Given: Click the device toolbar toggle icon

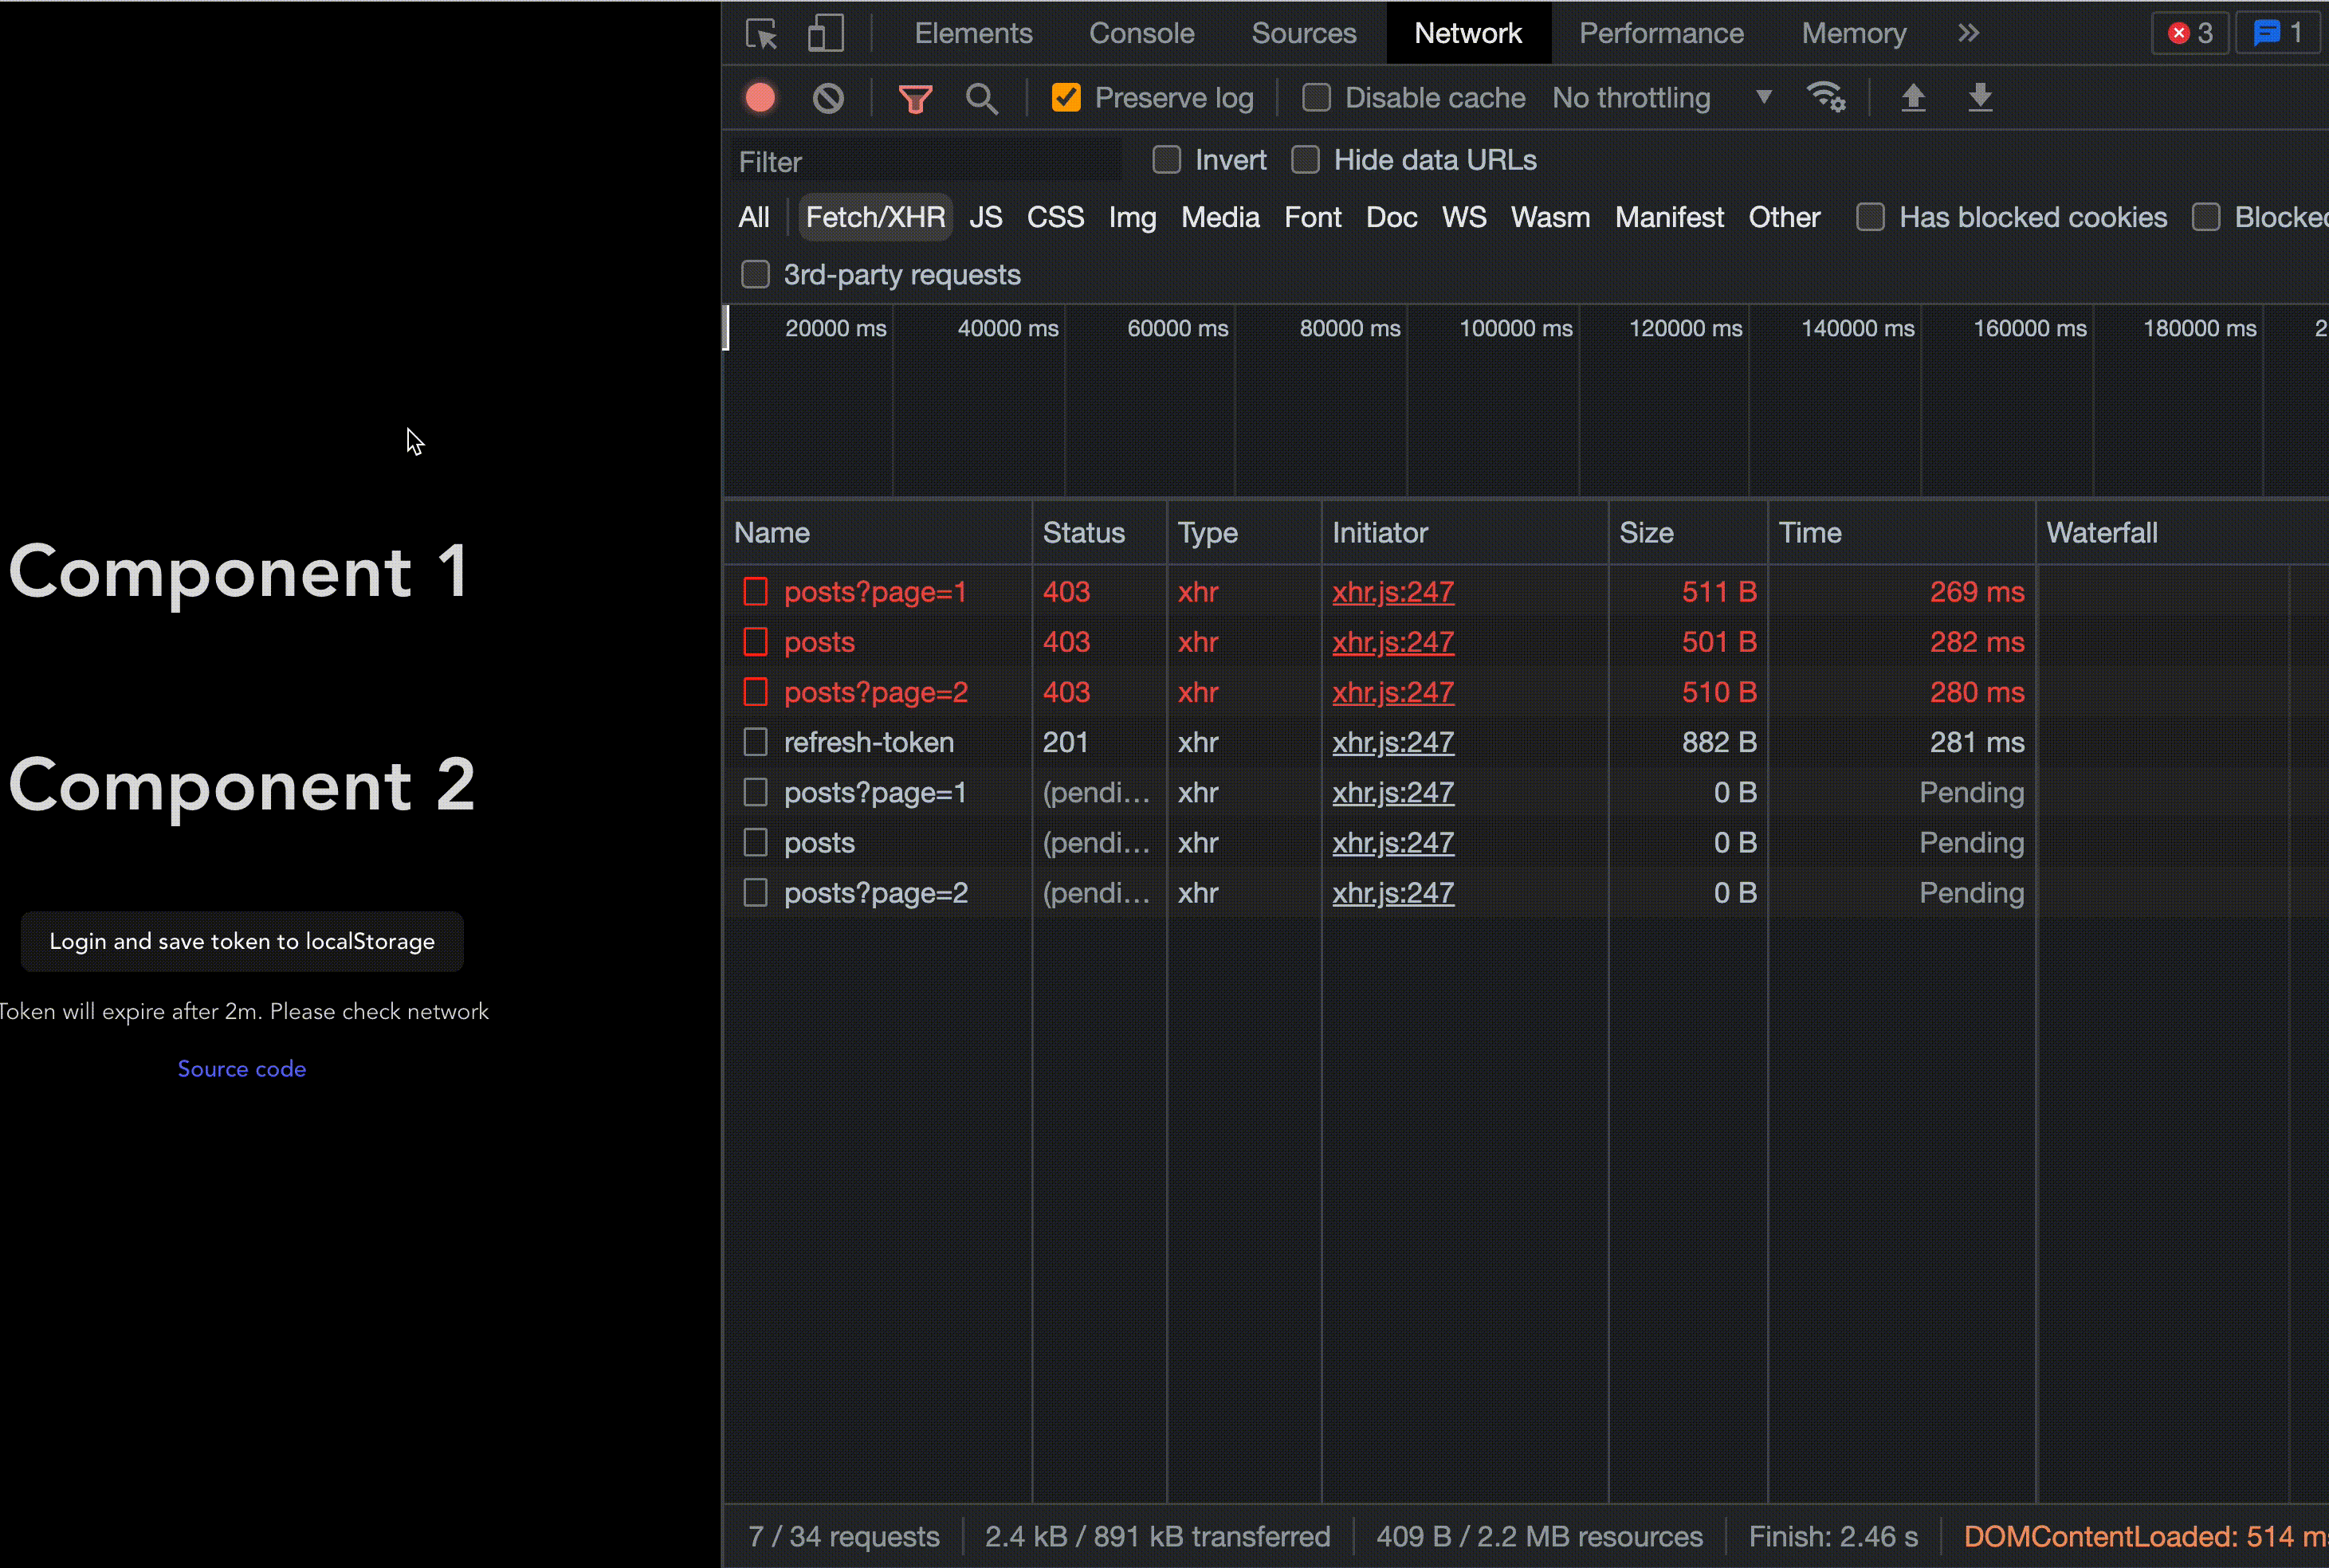Looking at the screenshot, I should click(823, 32).
